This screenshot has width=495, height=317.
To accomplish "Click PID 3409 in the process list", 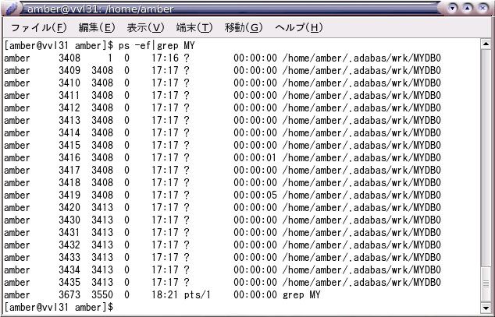I will tap(69, 71).
